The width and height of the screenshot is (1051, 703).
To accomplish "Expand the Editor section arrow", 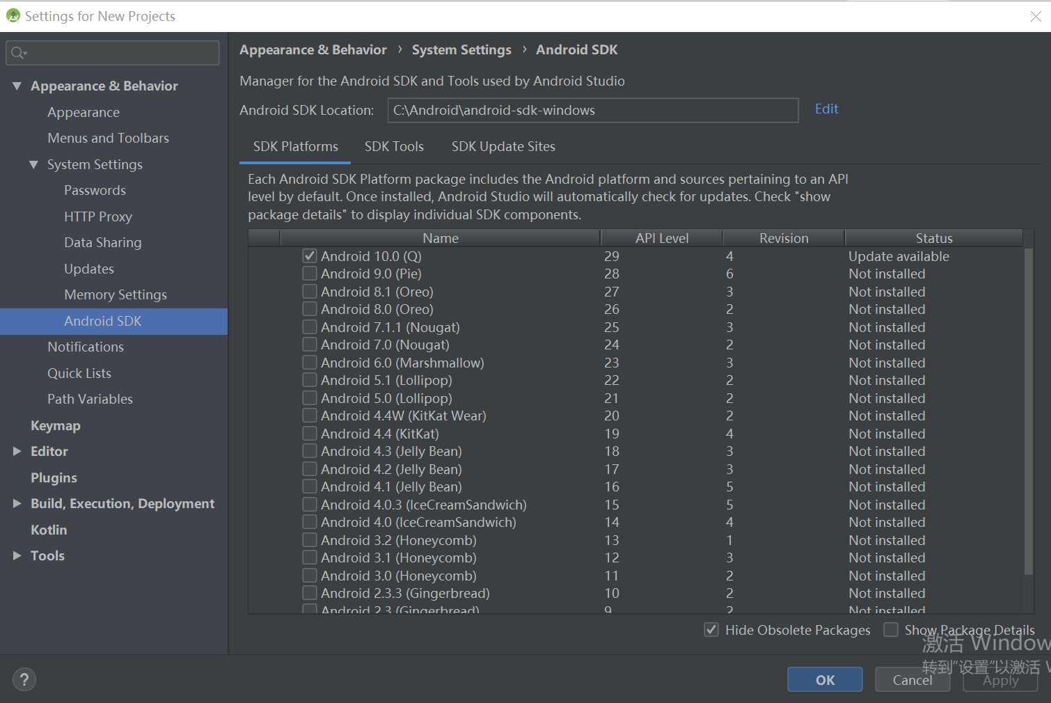I will coord(17,451).
